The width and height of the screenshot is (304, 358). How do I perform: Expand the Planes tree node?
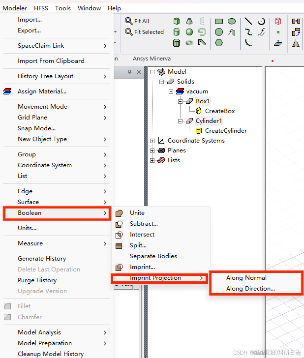(x=152, y=150)
